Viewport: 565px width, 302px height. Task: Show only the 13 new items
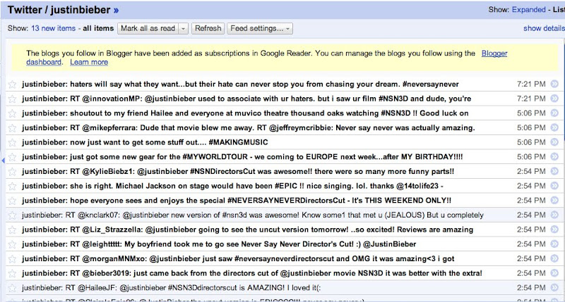[54, 28]
